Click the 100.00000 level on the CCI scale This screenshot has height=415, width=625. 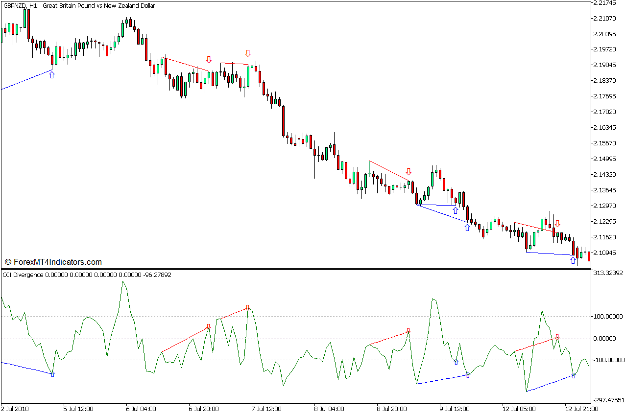[x=607, y=316]
